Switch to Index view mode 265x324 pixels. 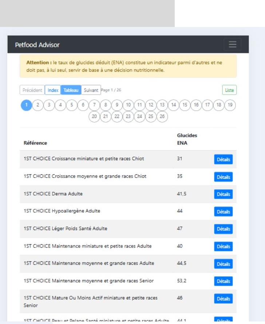[x=52, y=90]
